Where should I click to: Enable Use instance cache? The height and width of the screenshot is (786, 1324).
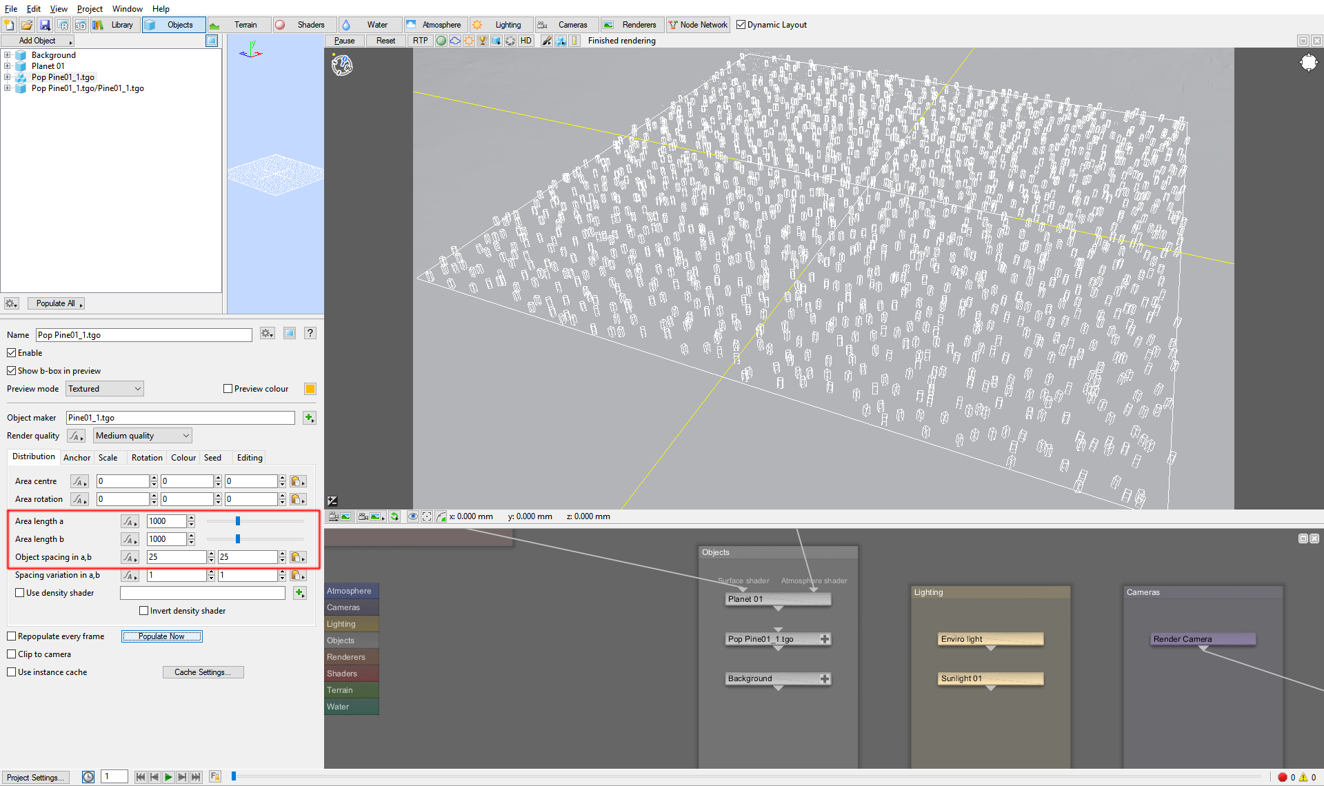coord(12,672)
